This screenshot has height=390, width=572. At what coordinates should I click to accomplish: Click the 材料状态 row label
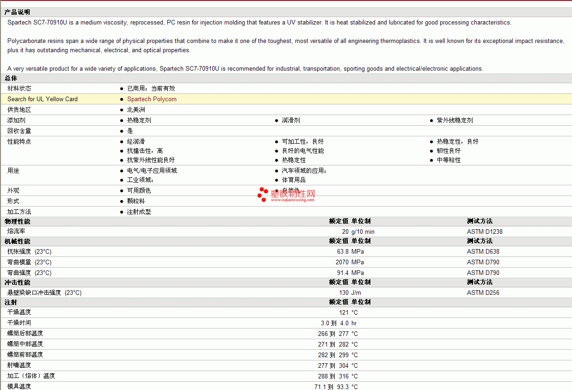(x=19, y=88)
